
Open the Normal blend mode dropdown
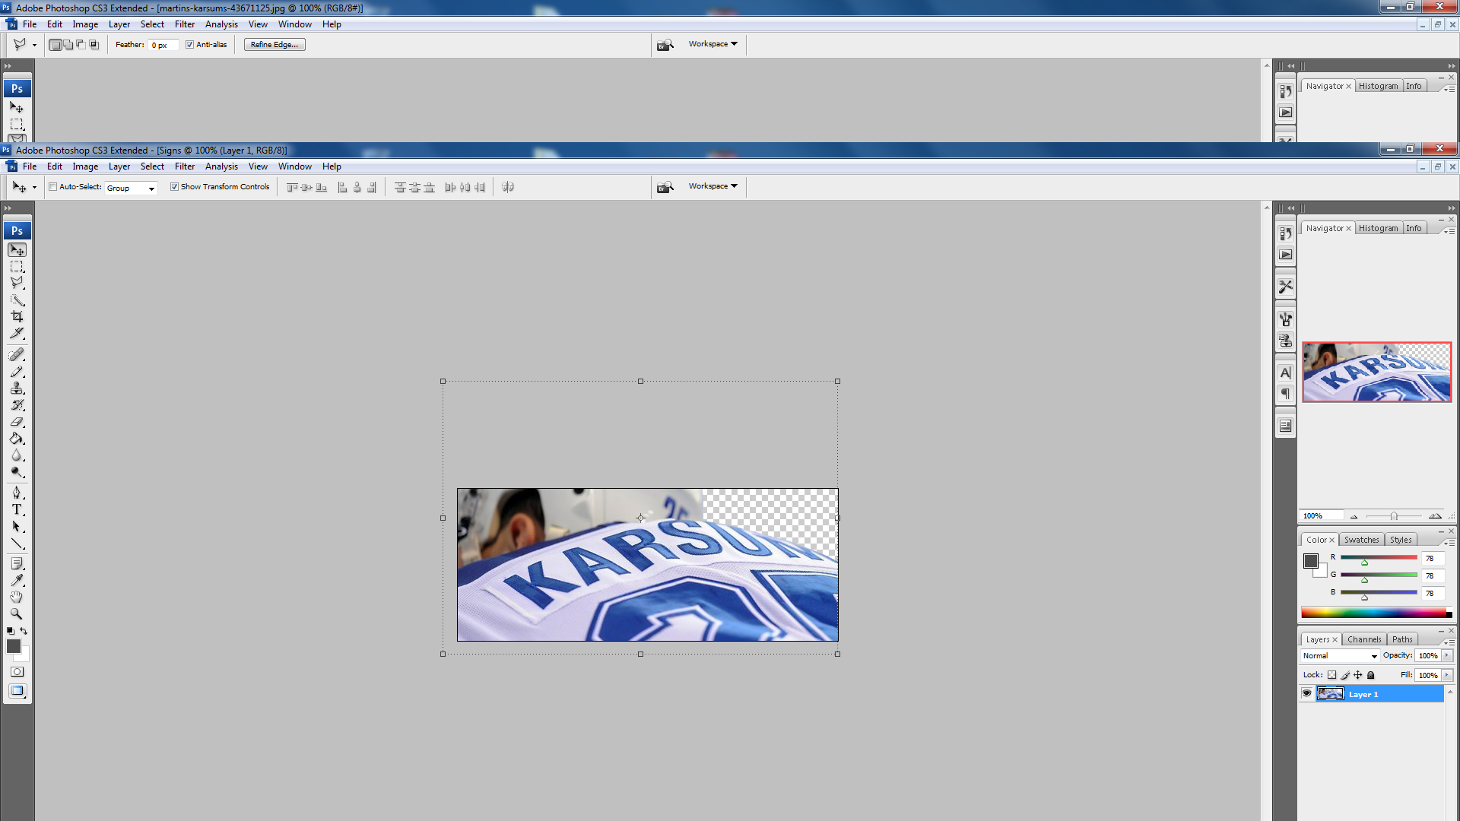[1340, 656]
